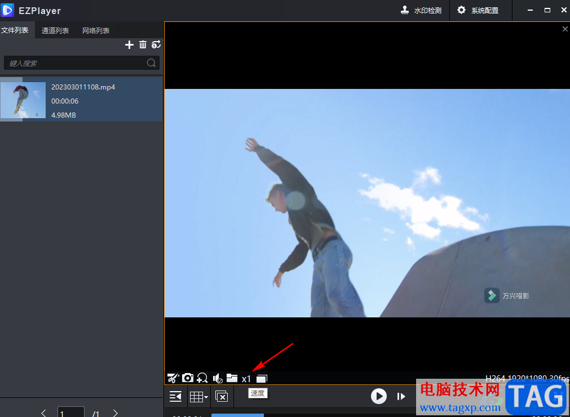Image resolution: width=570 pixels, height=417 pixels.
Task: Open the snapshot folder icon
Action: click(x=232, y=378)
